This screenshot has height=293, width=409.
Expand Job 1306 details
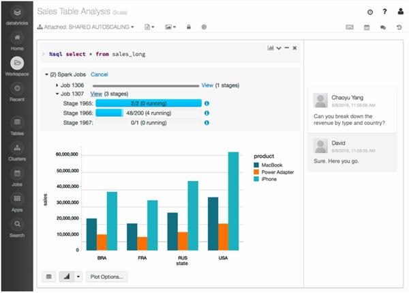57,85
